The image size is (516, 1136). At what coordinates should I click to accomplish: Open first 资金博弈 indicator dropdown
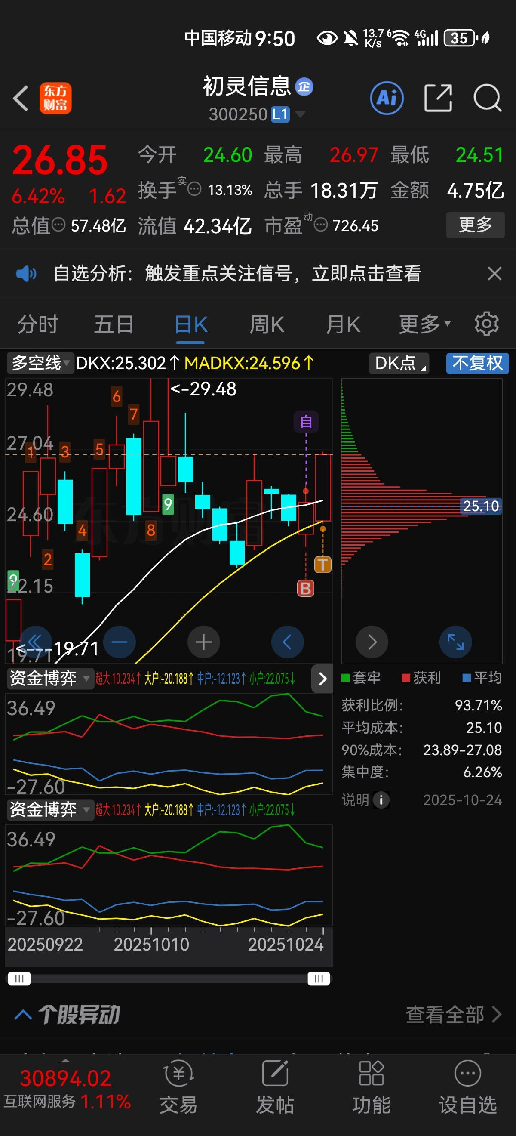(50, 678)
